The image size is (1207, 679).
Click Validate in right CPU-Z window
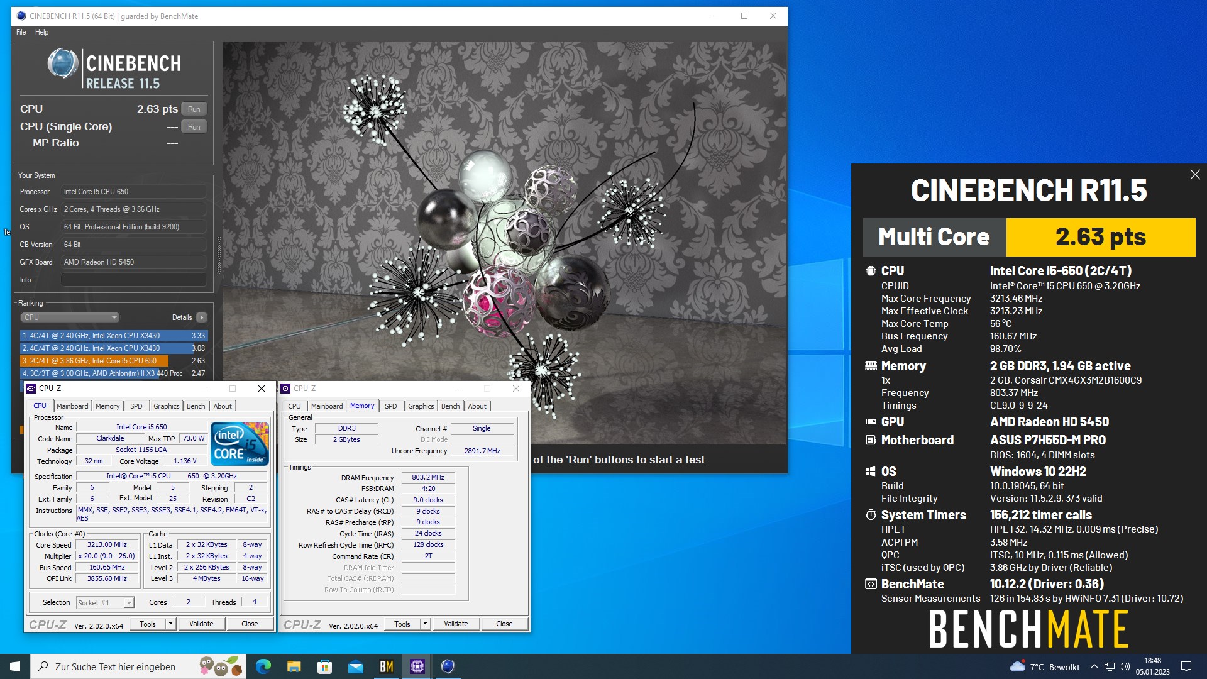(x=456, y=624)
